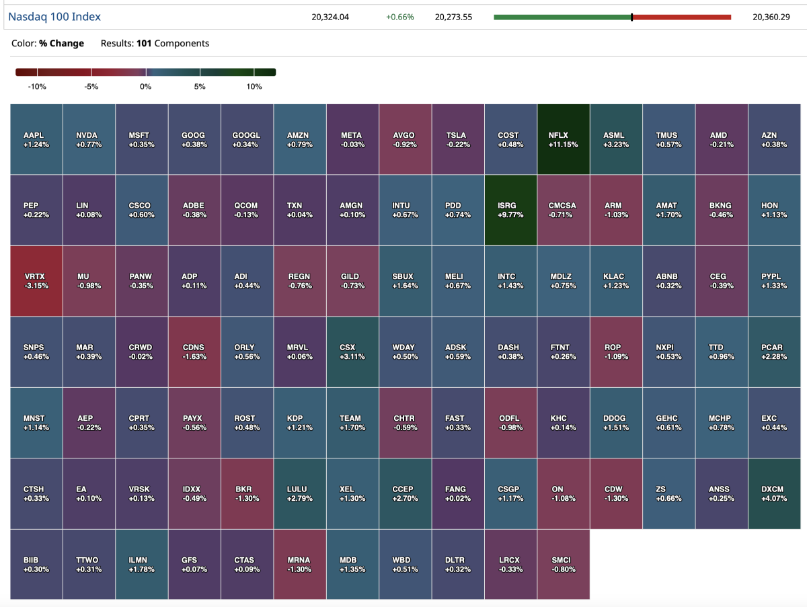
Task: Click the AZN tile
Action: point(774,139)
